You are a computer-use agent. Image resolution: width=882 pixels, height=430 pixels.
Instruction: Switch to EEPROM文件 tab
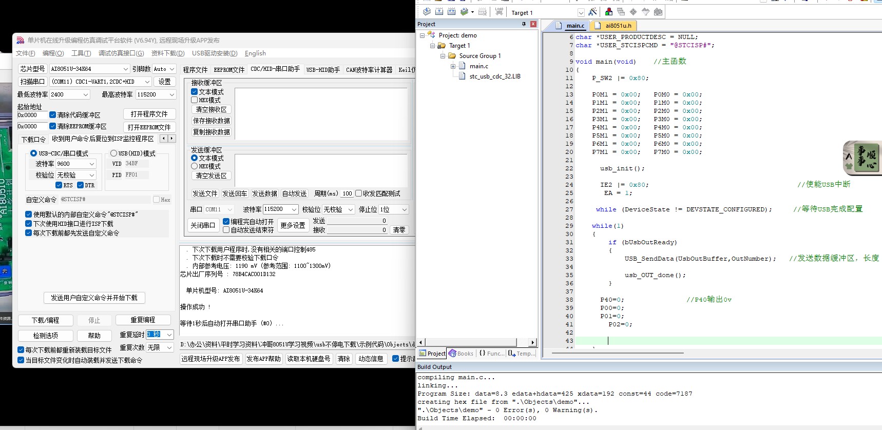pyautogui.click(x=229, y=70)
